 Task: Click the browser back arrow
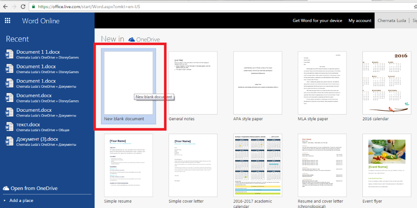[5, 6]
